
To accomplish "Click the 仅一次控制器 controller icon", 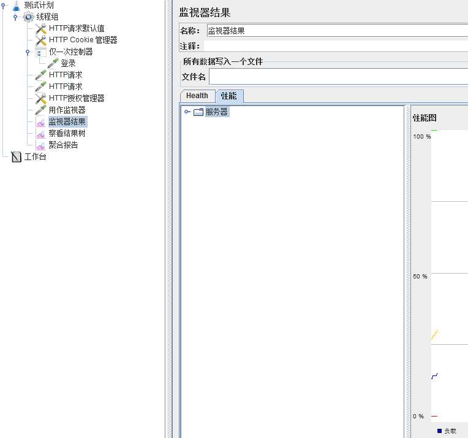I will [x=40, y=52].
